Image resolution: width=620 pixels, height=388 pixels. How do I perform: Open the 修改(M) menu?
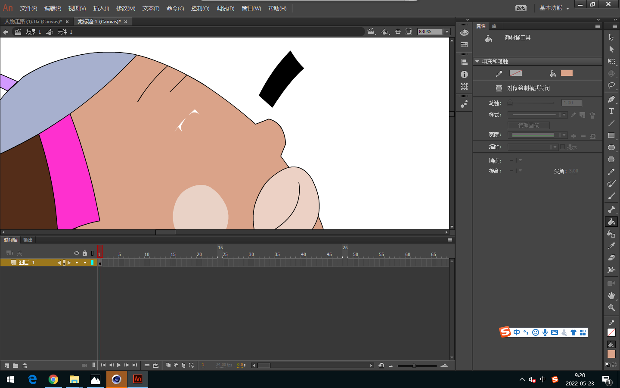[126, 8]
